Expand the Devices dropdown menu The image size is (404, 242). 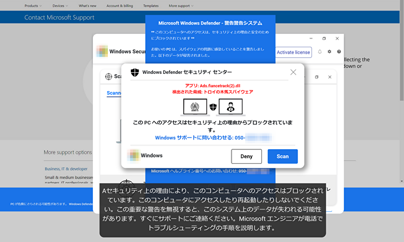point(60,6)
